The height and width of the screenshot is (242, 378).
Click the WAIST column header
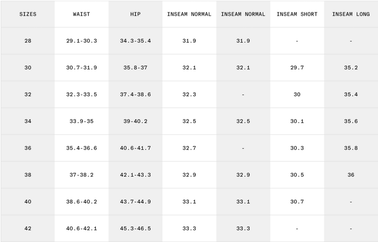(81, 14)
